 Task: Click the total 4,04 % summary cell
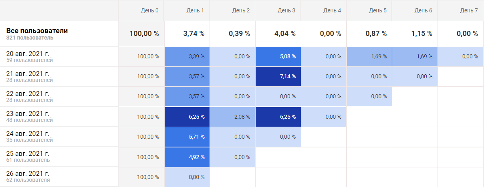pos(284,34)
